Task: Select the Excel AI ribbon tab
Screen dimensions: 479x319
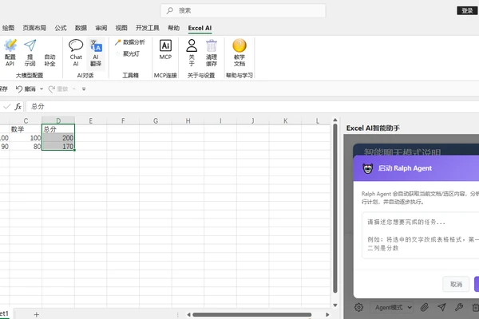Action: point(200,28)
